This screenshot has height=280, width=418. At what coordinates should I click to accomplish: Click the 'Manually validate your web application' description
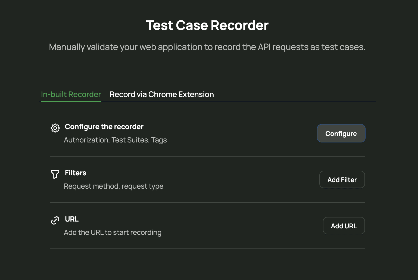pos(207,47)
